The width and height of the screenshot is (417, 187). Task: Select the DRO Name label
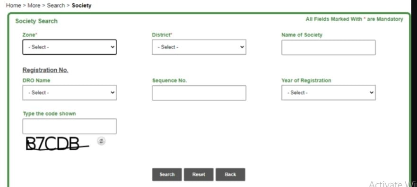(36, 81)
